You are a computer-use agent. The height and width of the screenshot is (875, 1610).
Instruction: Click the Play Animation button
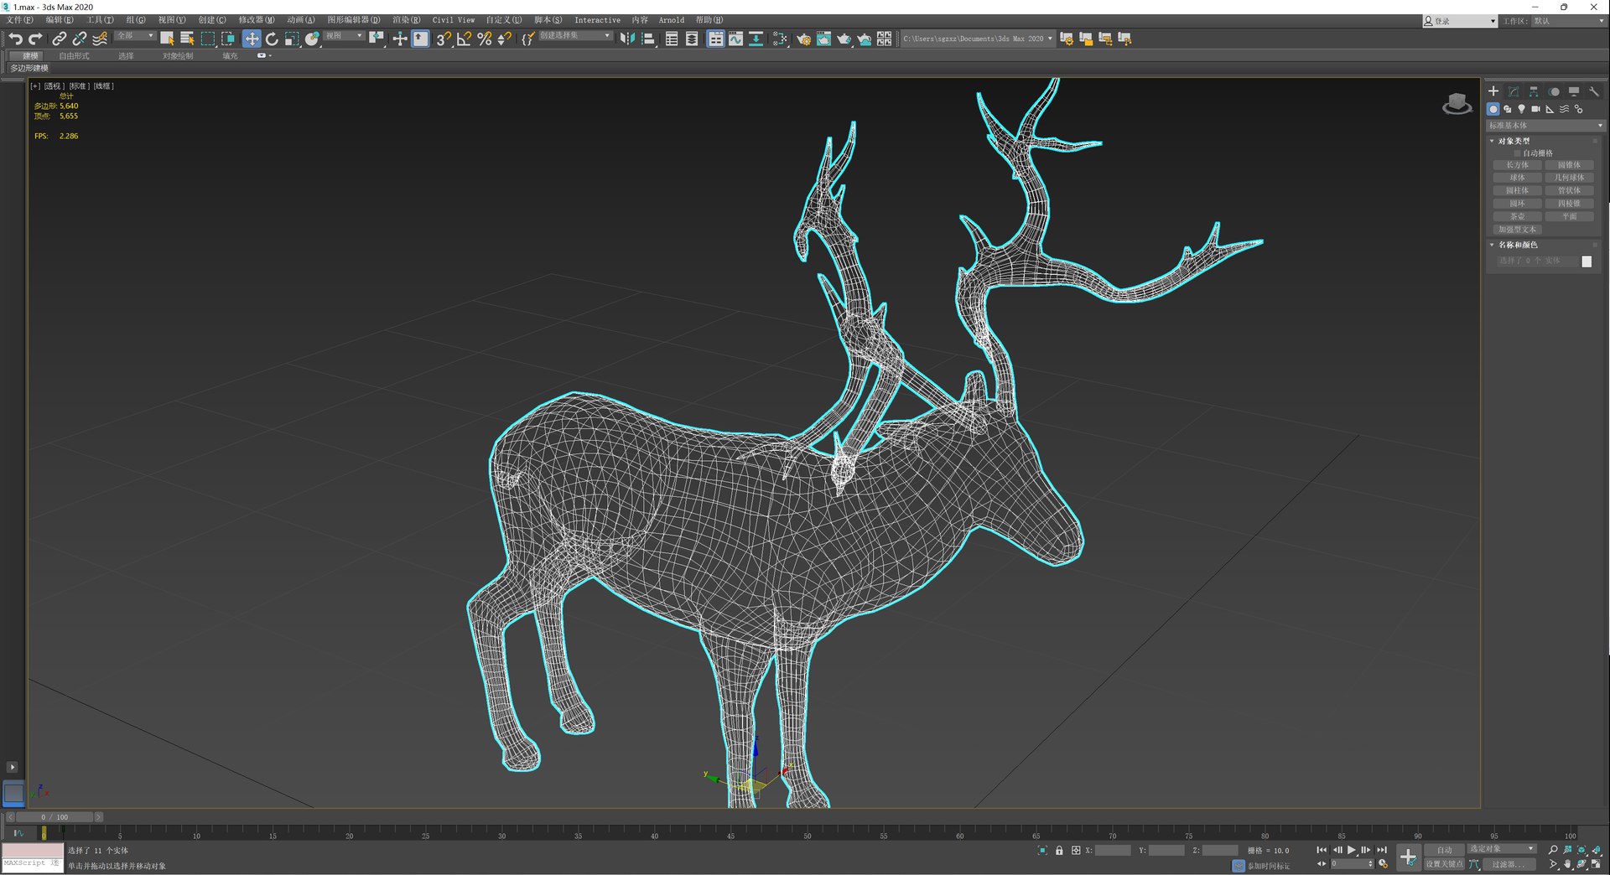[x=1351, y=850]
